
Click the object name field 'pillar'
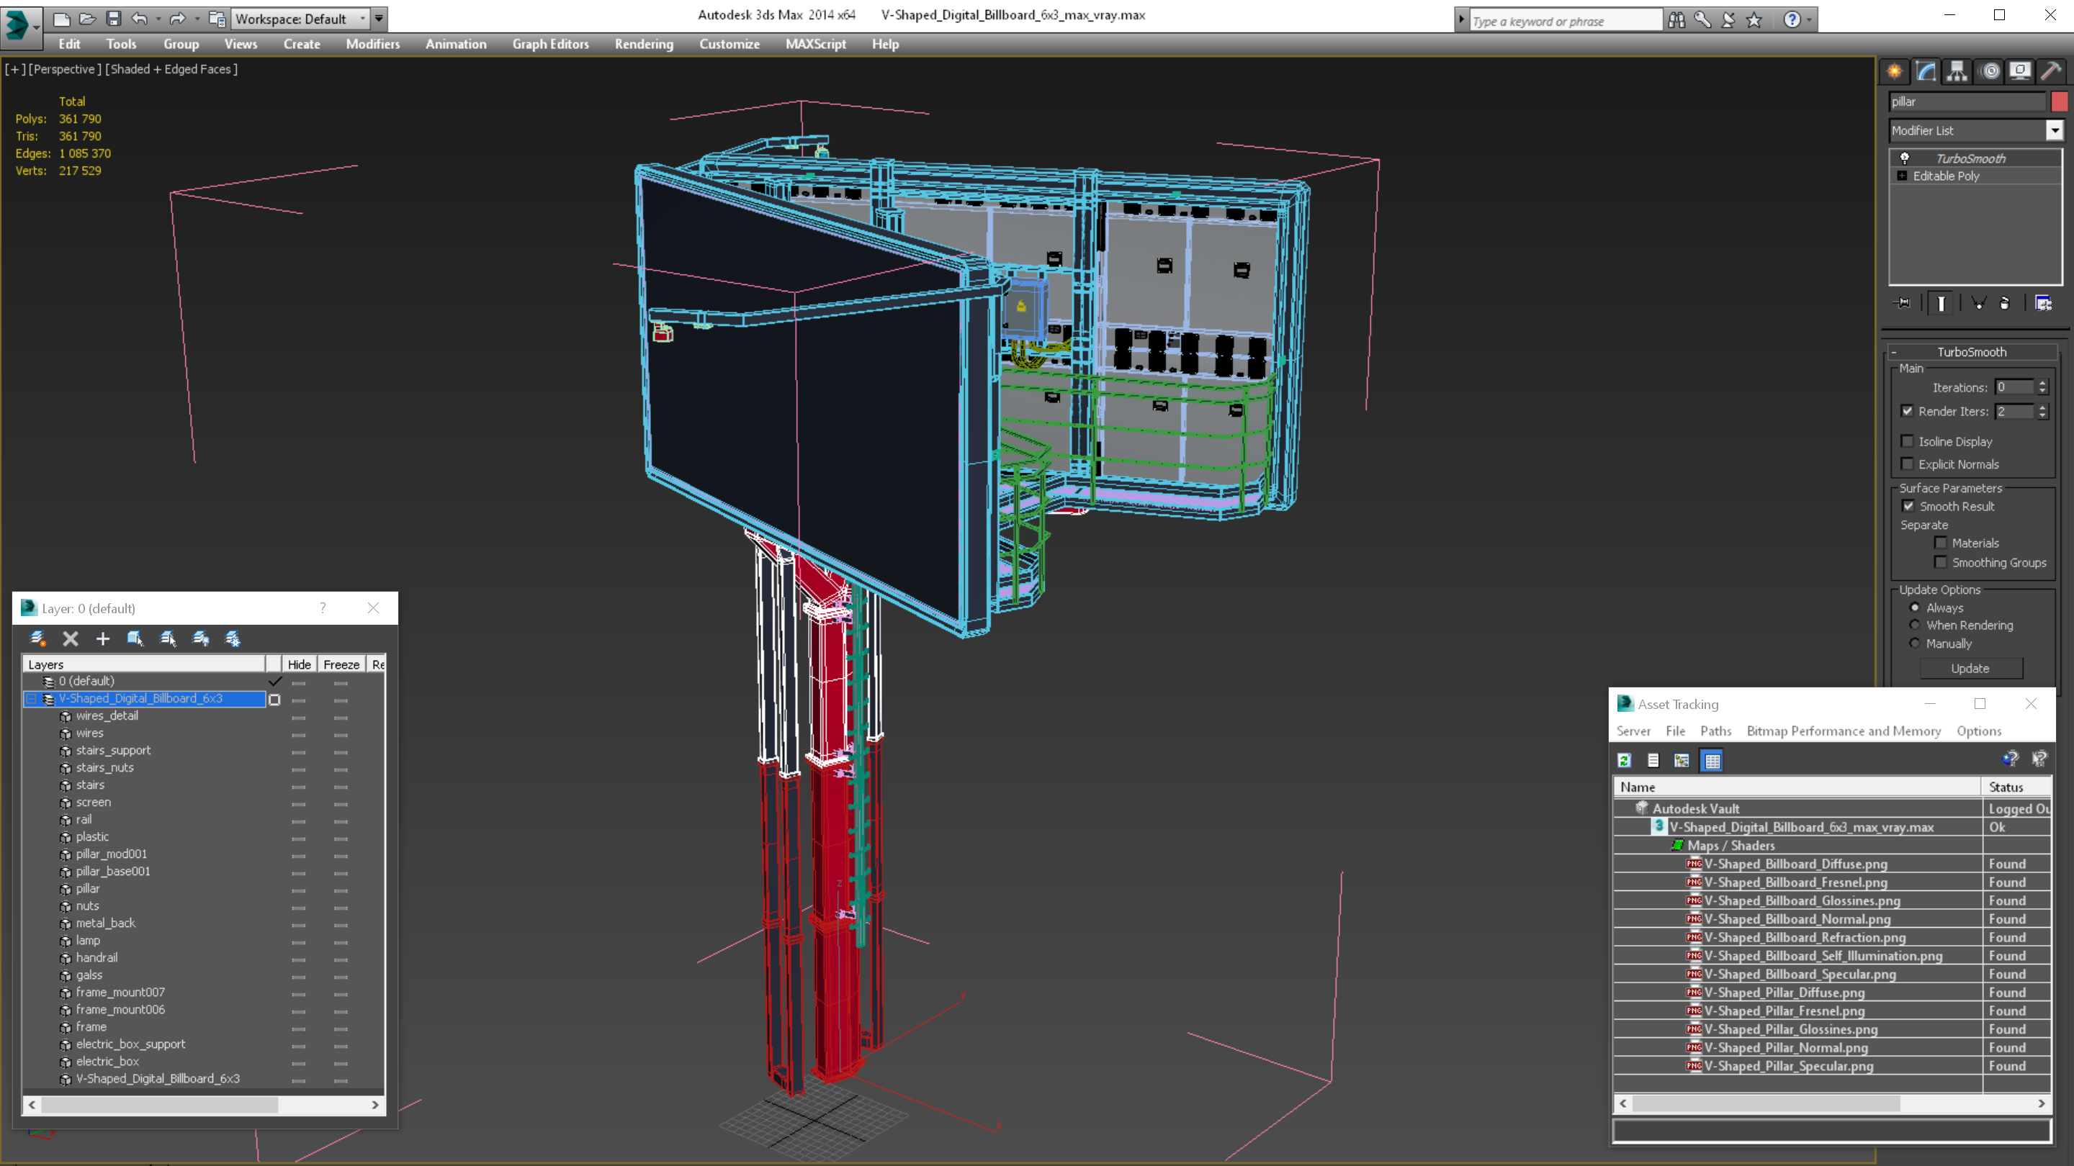[x=1967, y=101]
